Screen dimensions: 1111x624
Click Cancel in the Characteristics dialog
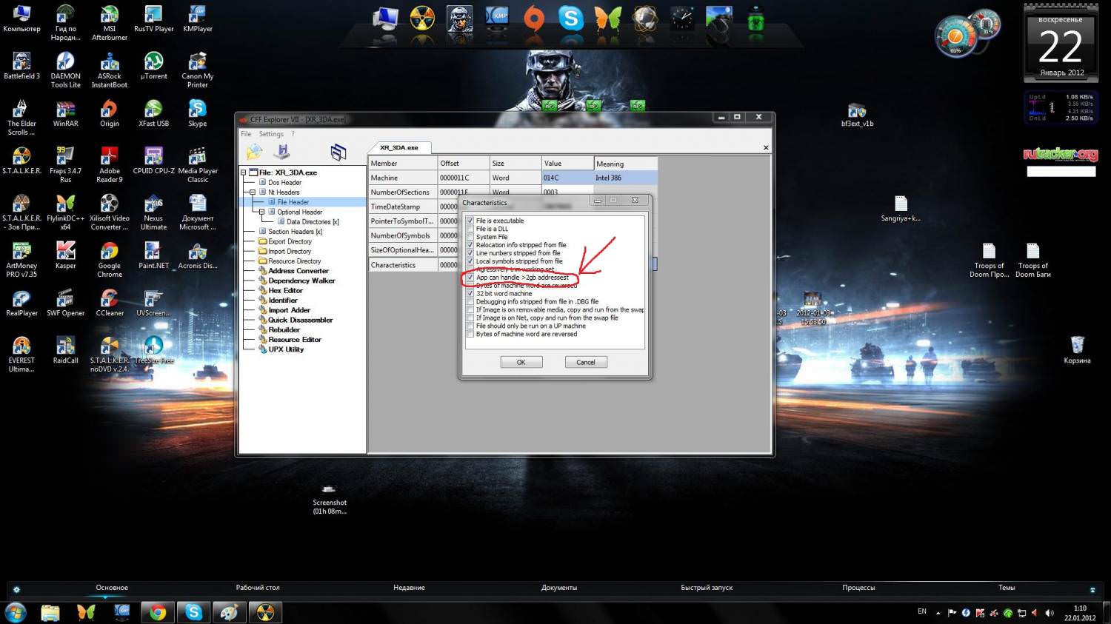click(x=586, y=362)
